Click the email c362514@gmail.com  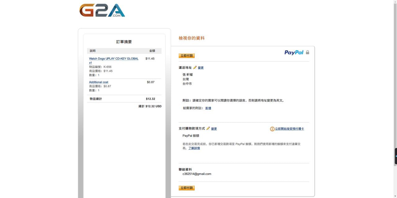[197, 174]
